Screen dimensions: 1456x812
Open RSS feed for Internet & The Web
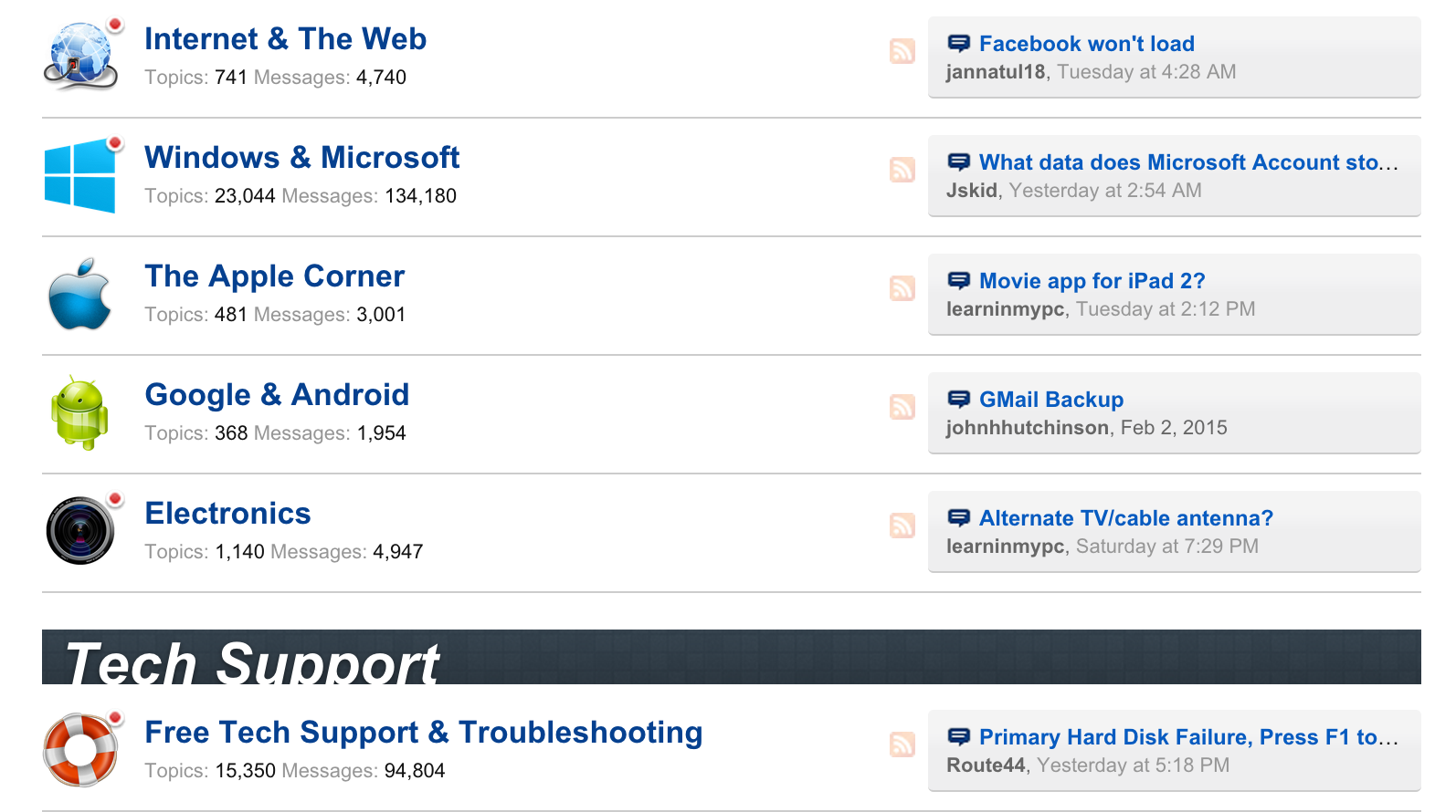pyautogui.click(x=902, y=51)
